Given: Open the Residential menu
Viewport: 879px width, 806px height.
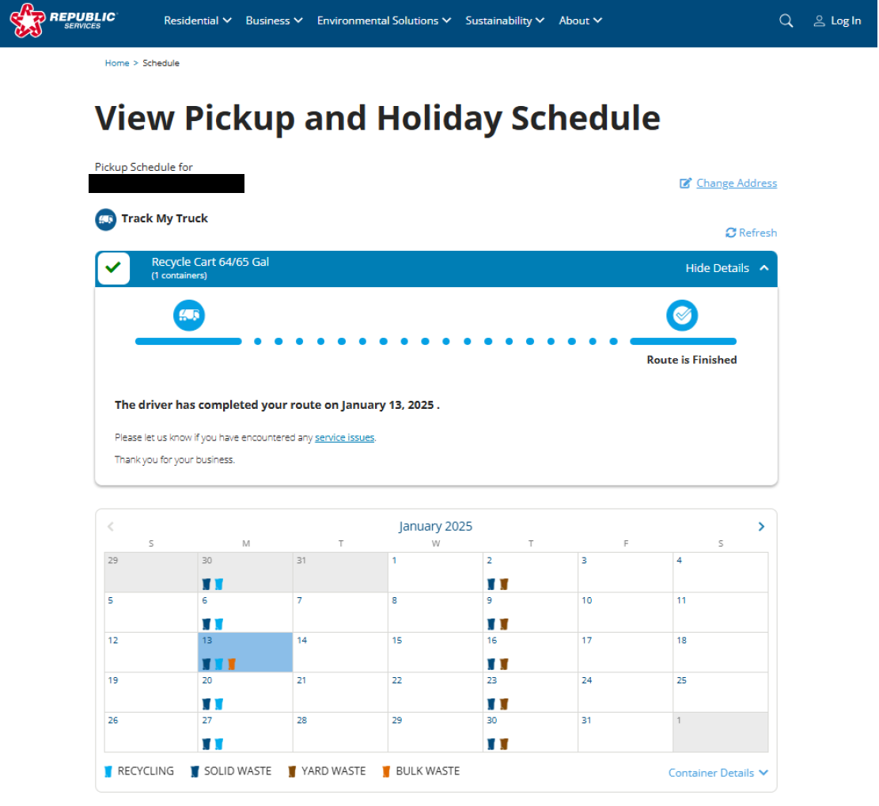Looking at the screenshot, I should click(x=197, y=21).
